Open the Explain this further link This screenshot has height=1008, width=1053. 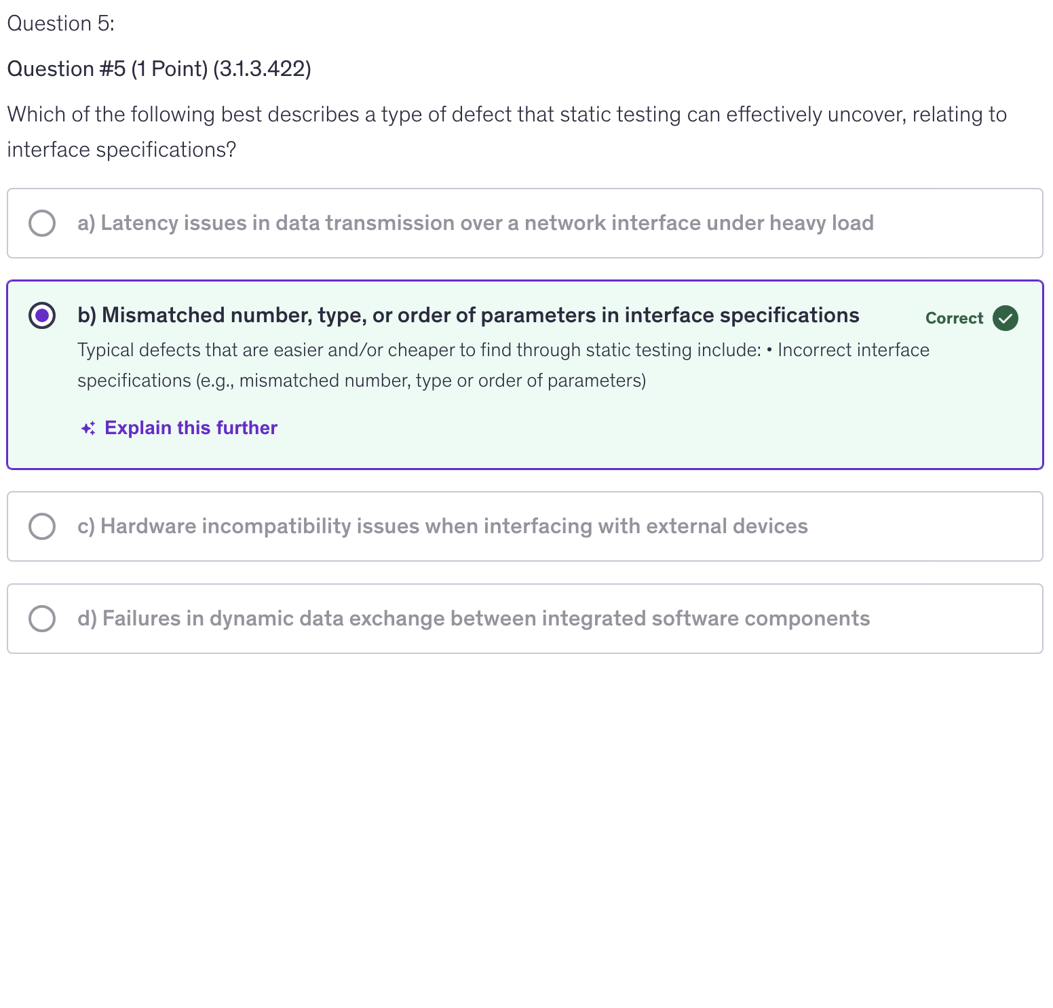pos(191,428)
